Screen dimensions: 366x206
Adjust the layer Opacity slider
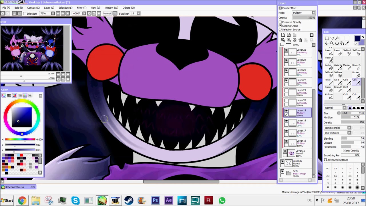point(304,17)
